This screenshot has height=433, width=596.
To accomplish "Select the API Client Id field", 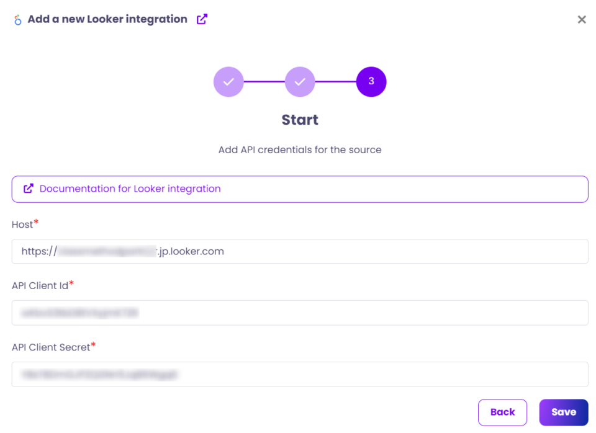I will 300,313.
